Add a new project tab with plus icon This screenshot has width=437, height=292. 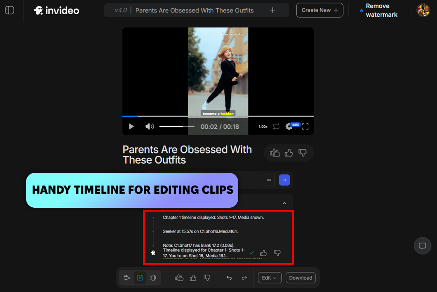(x=273, y=10)
